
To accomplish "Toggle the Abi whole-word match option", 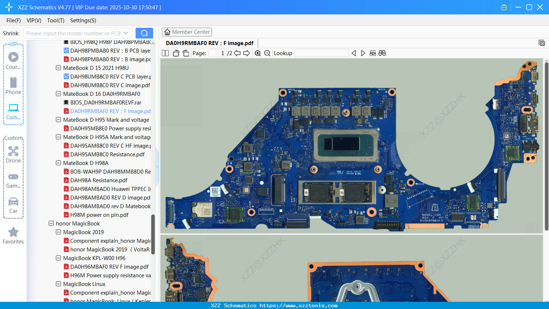I will pyautogui.click(x=372, y=53).
